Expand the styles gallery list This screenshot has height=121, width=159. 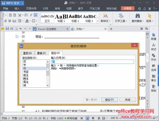tap(98, 21)
